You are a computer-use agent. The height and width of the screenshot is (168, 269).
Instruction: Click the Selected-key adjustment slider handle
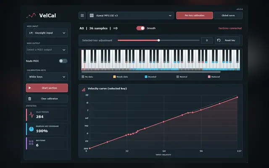[x=159, y=40]
